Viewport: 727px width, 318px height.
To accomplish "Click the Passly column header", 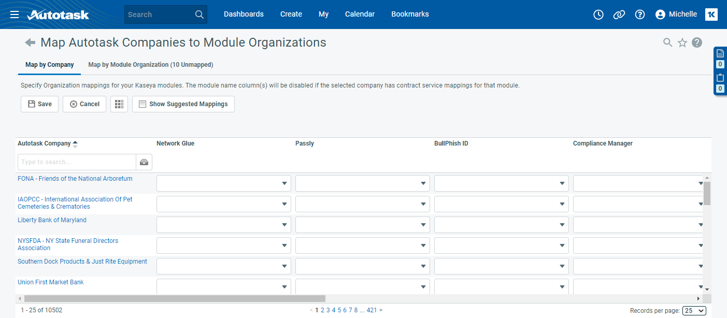I will point(305,143).
